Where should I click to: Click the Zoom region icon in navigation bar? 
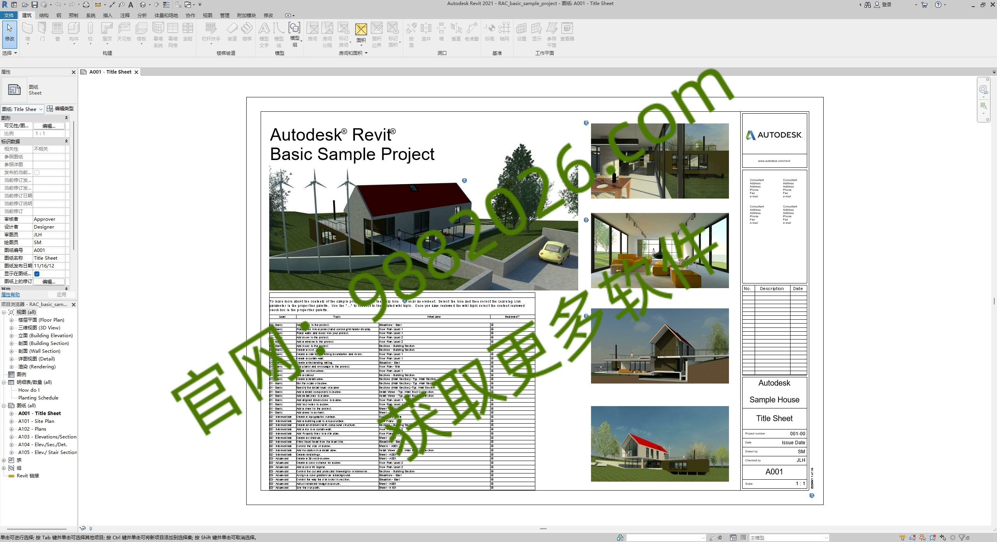pyautogui.click(x=983, y=106)
